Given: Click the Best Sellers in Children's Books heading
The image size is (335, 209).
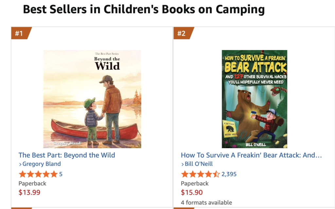Looking at the screenshot, I should (144, 9).
